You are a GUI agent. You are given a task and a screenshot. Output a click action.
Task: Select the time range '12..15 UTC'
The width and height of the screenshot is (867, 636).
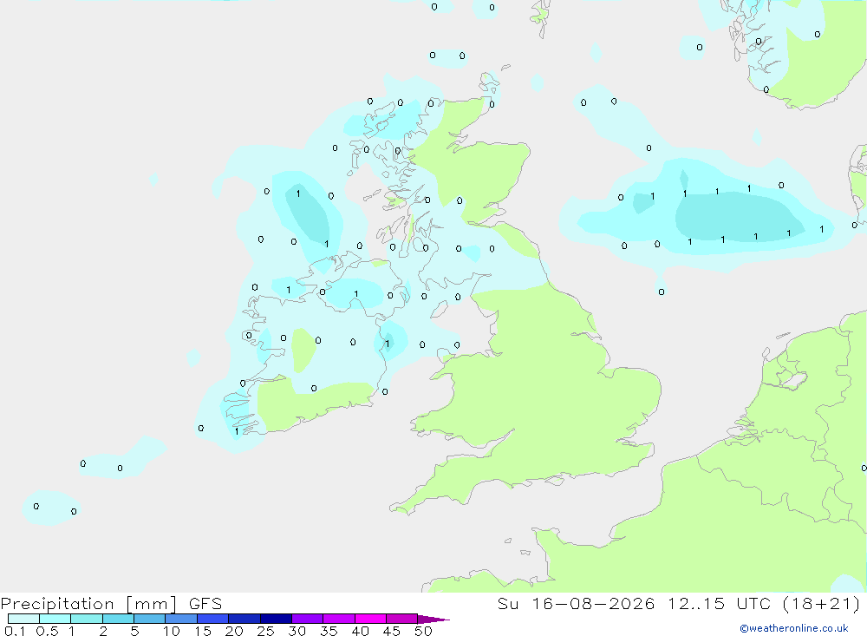(719, 604)
